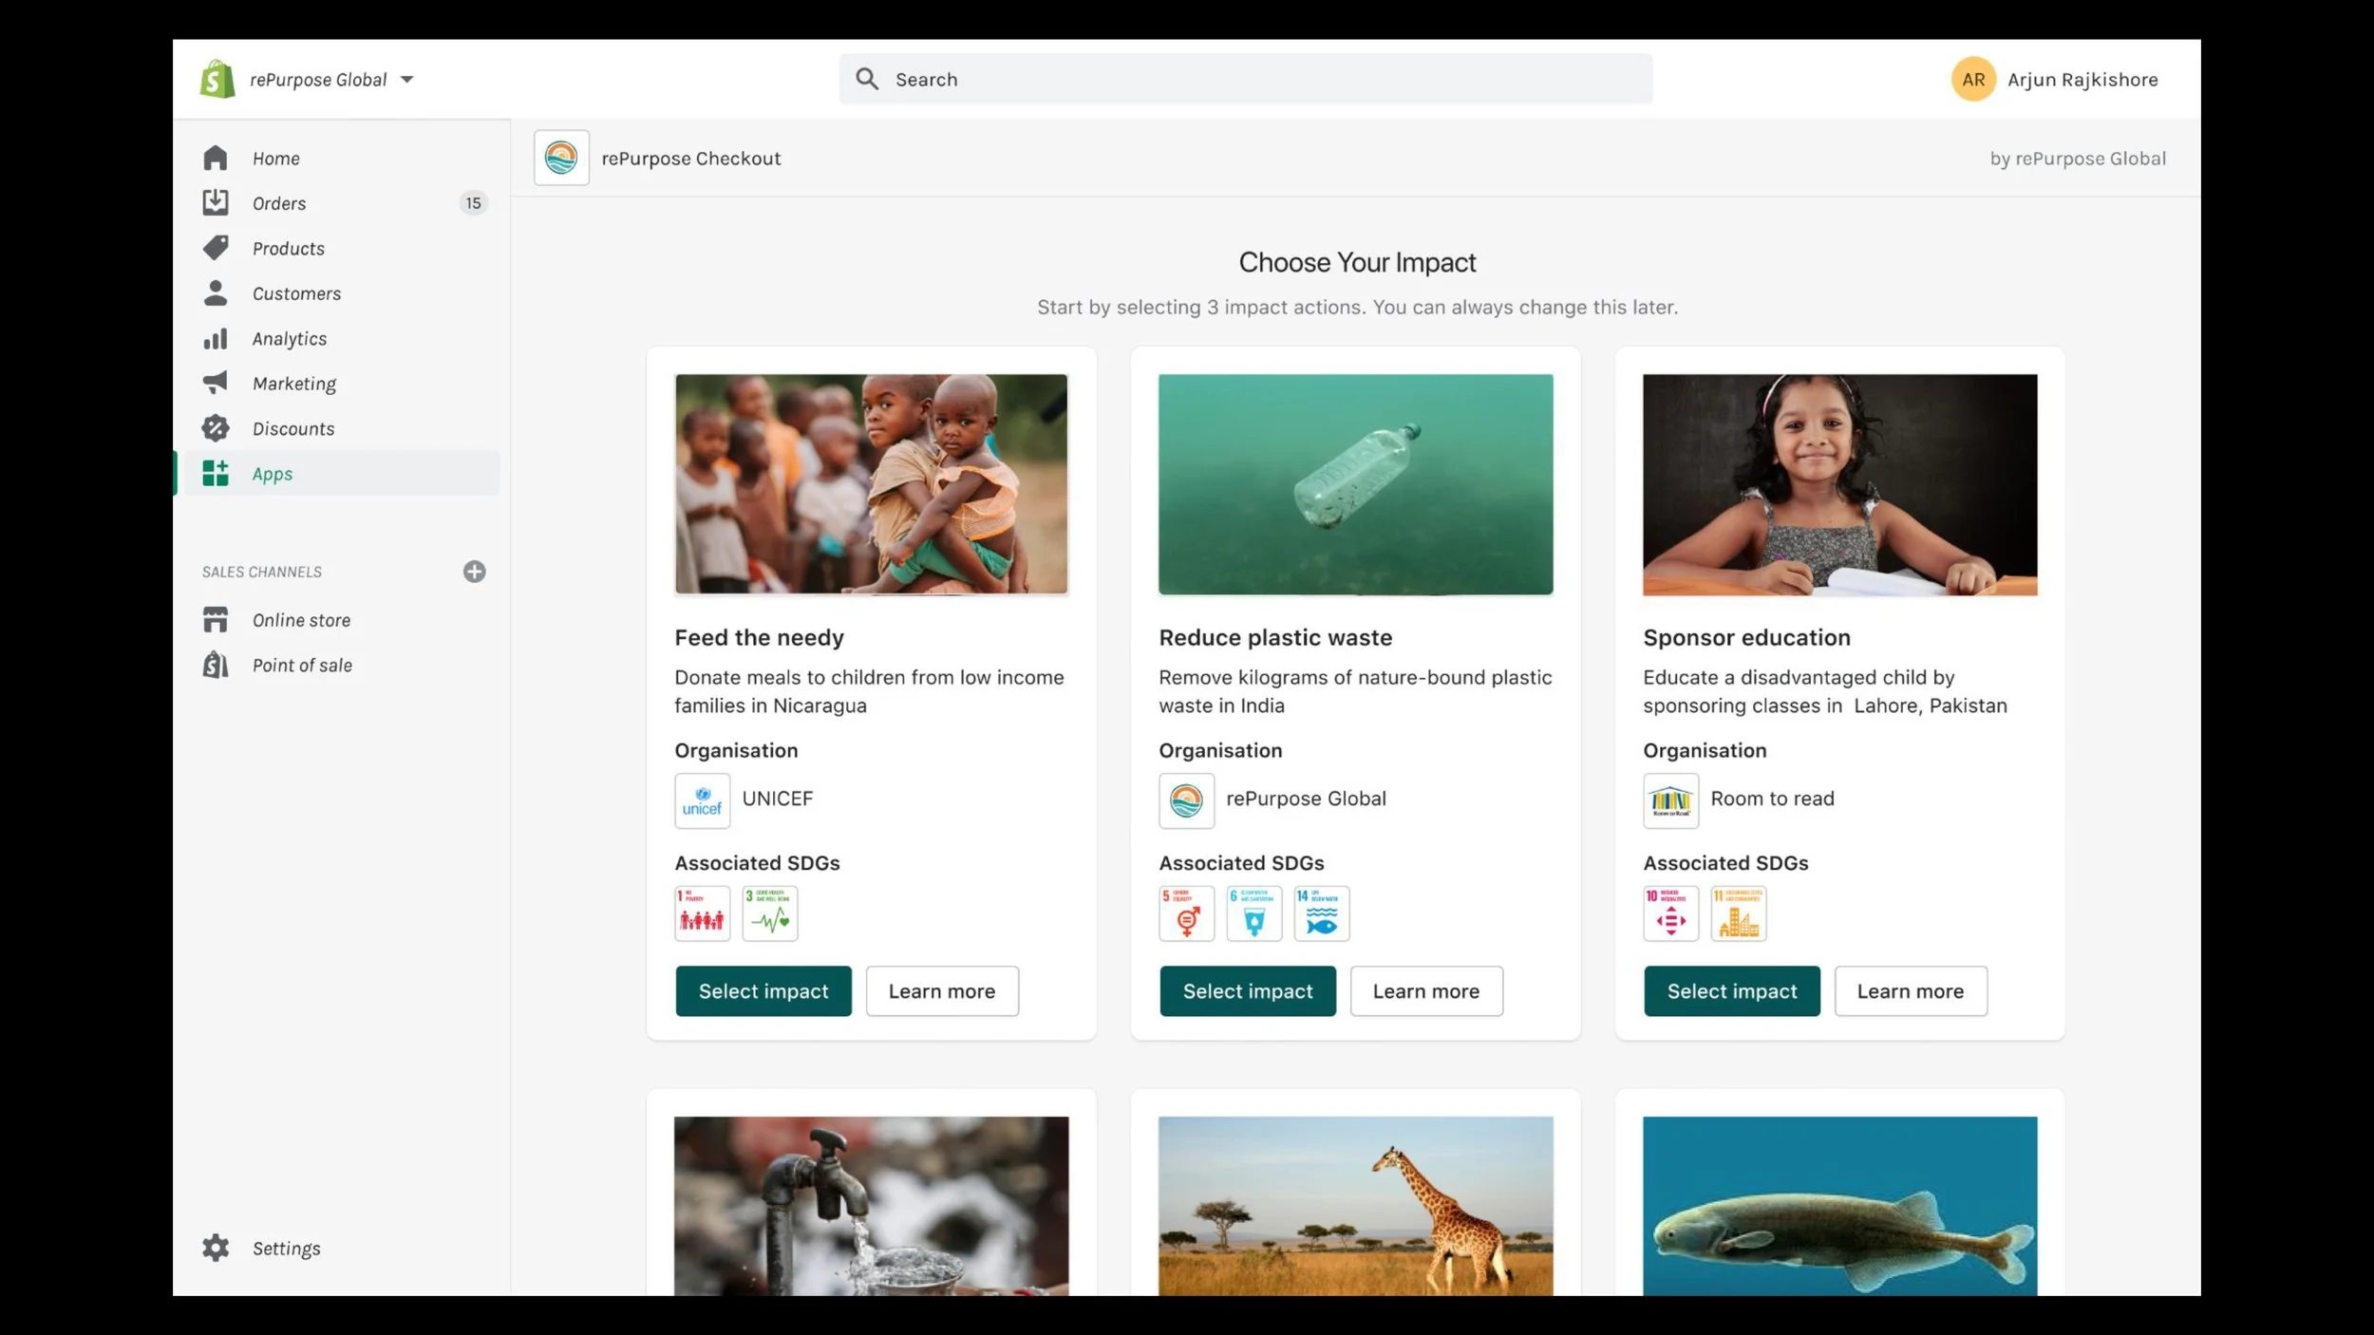
Task: Click the Point of sale icon
Action: pos(216,665)
